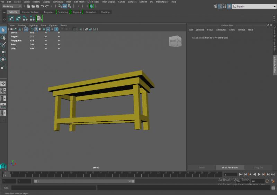Toggle auto keyframe button
The image size is (277, 195).
pyautogui.click(x=267, y=181)
